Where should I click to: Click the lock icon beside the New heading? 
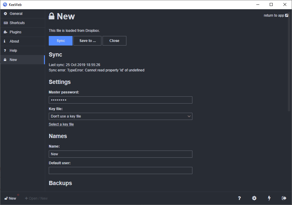[x=51, y=16]
